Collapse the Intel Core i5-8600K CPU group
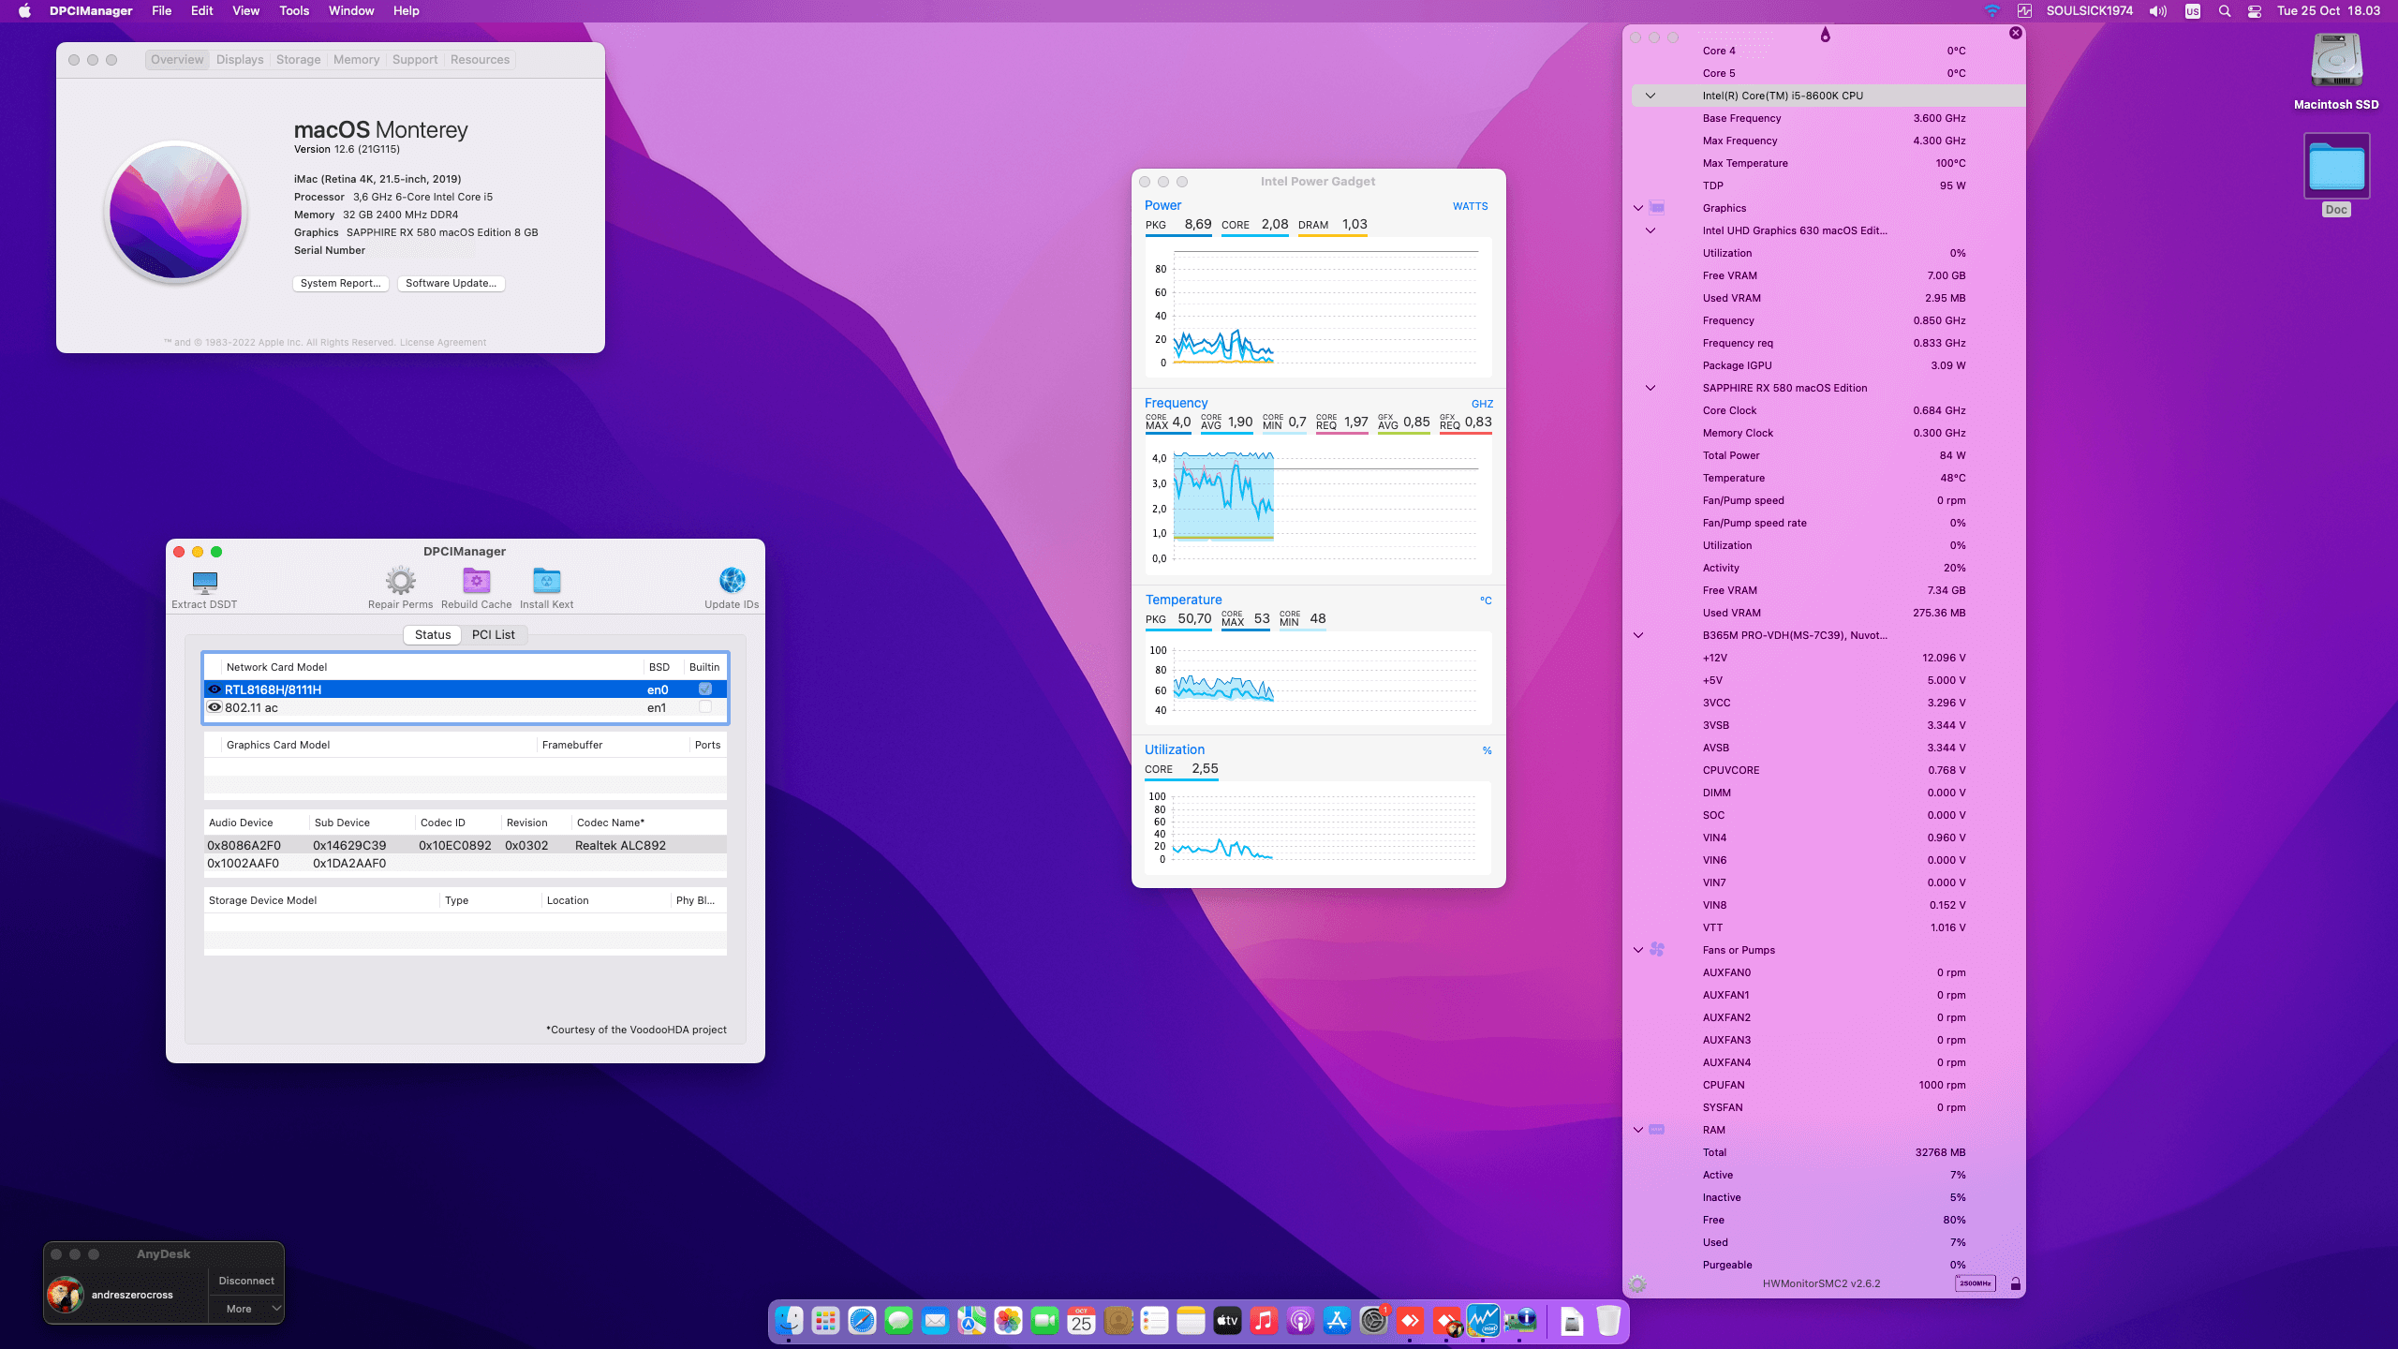Viewport: 2398px width, 1349px height. pos(1650,96)
